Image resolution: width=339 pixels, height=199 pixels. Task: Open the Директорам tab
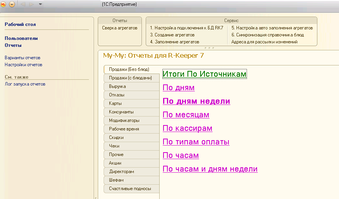(x=132, y=172)
